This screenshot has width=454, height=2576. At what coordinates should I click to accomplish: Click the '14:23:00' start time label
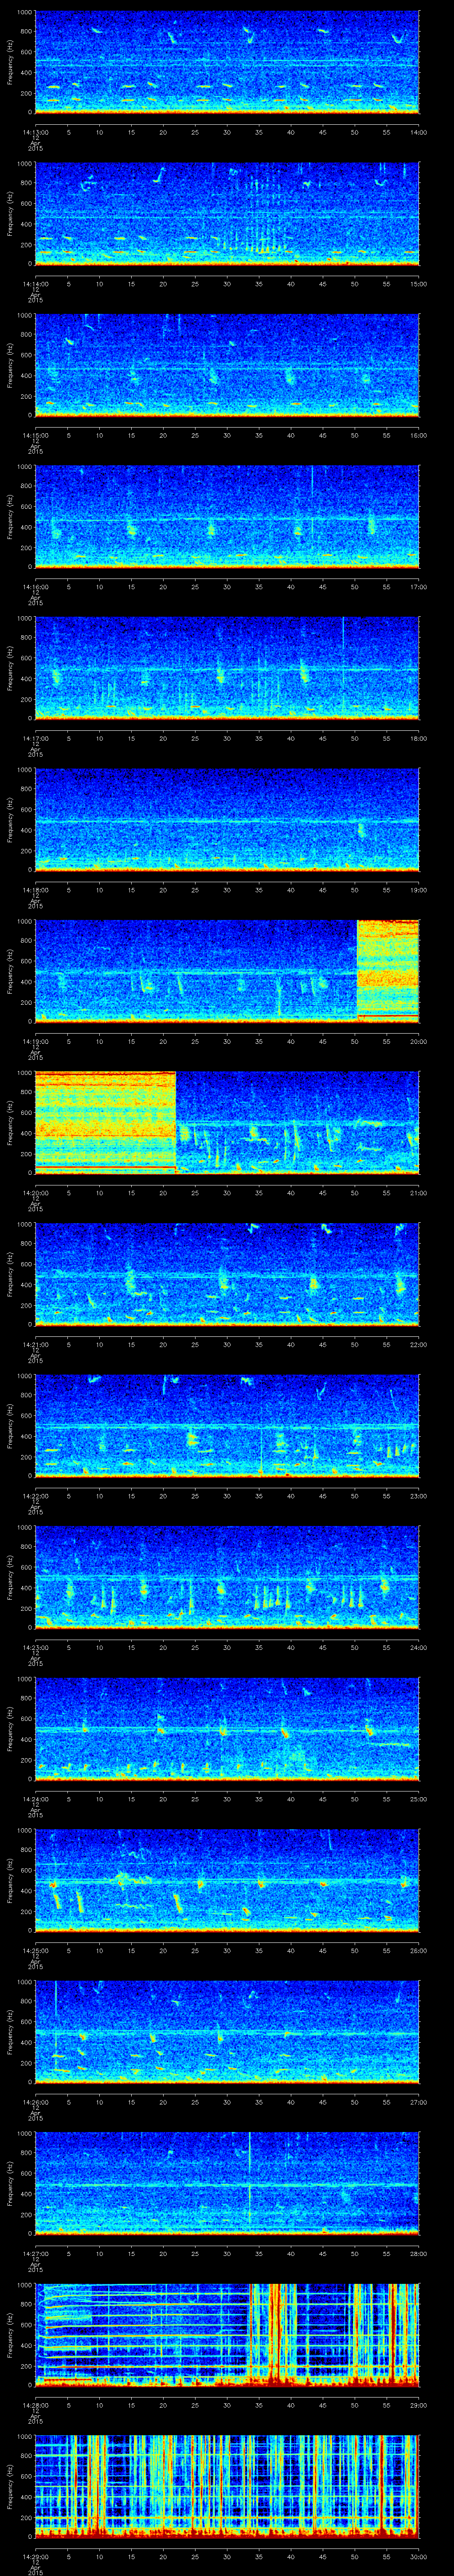(35, 1647)
